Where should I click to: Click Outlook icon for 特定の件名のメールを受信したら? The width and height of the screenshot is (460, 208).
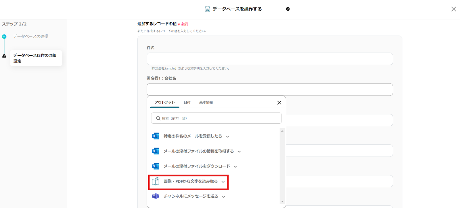156,136
